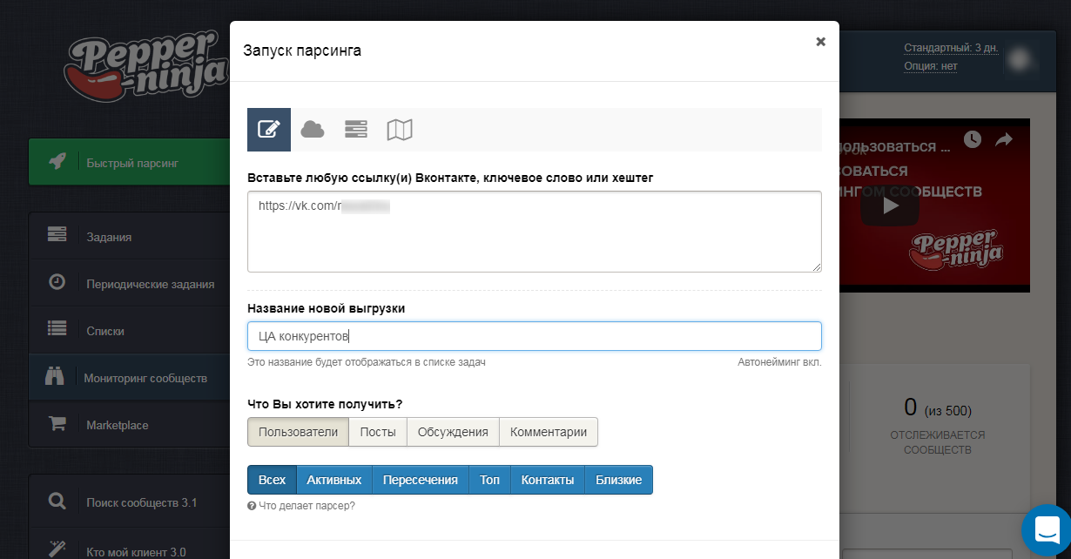Click the video share arrow icon

(x=1003, y=139)
